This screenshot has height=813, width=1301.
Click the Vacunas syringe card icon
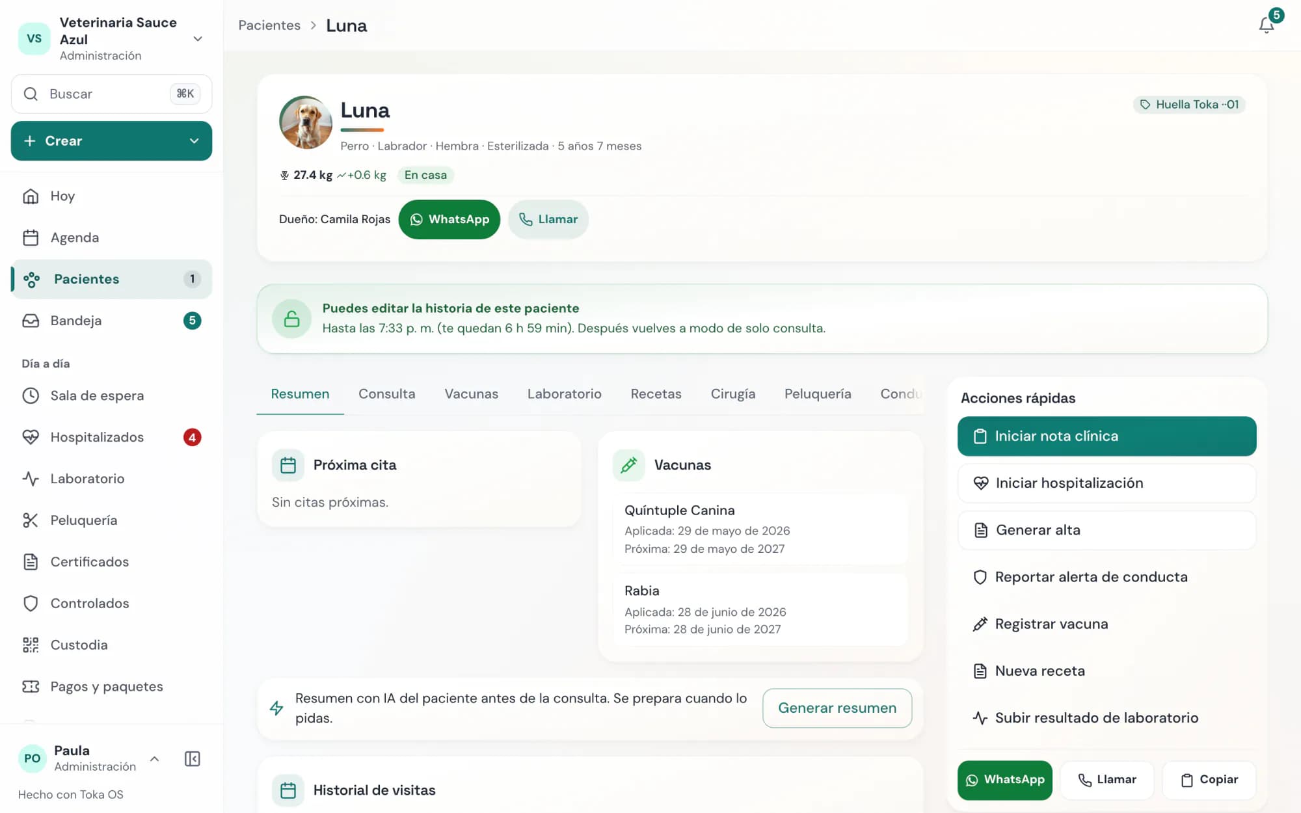point(628,465)
